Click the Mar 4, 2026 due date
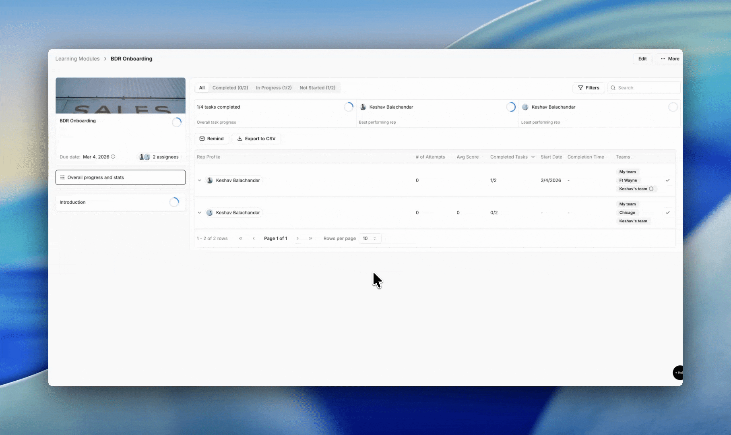This screenshot has height=435, width=731. (x=96, y=157)
